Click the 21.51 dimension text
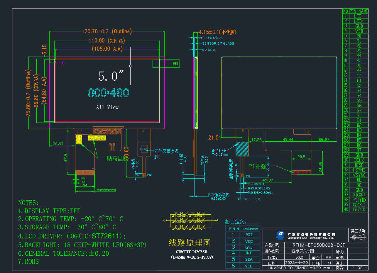The width and height of the screenshot is (377, 273). (x=214, y=138)
